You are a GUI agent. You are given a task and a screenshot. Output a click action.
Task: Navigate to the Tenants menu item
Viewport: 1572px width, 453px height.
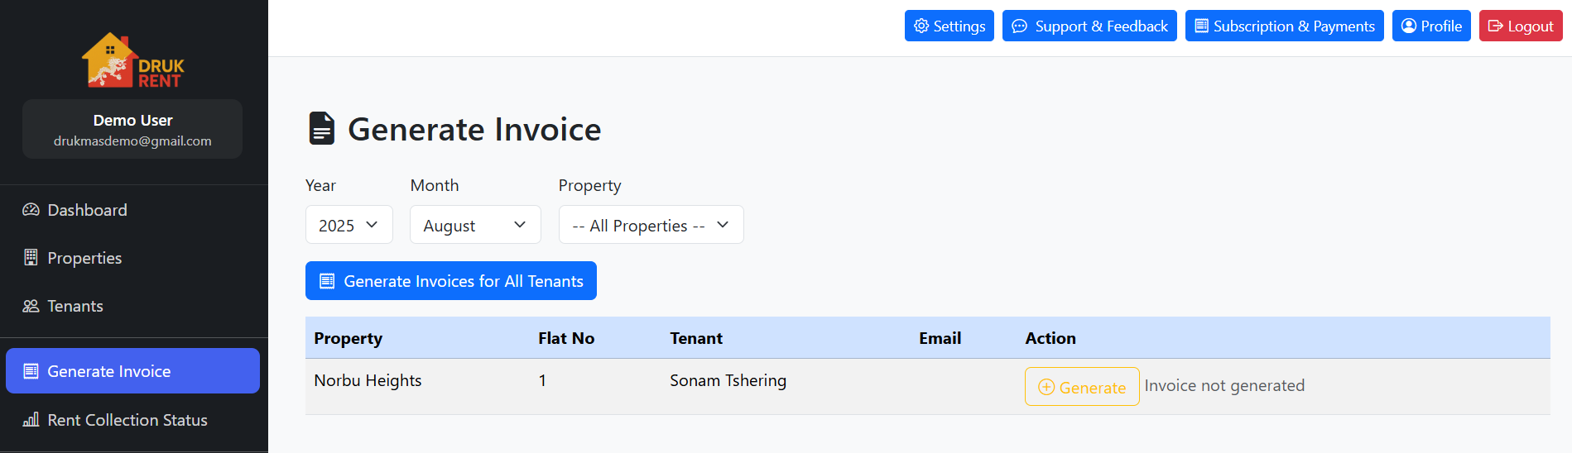pos(75,306)
